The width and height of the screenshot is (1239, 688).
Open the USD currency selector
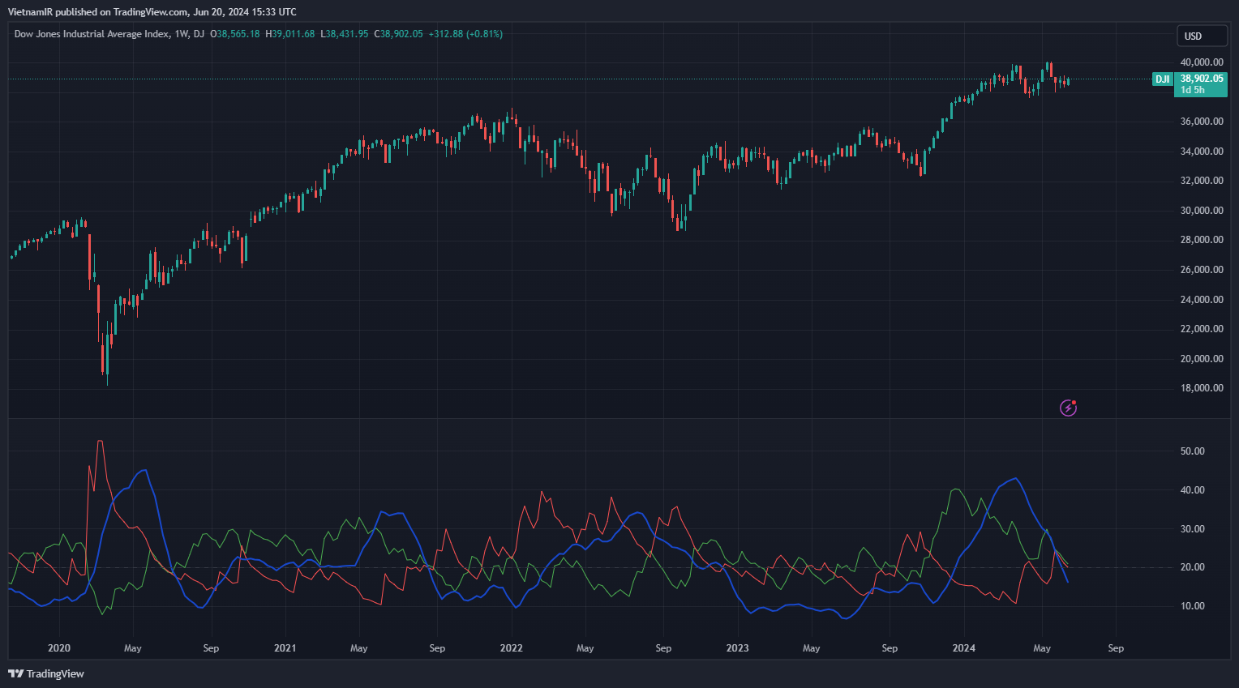[x=1202, y=36]
